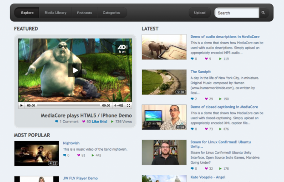284x182 pixels.
Task: Go to the Categories tab
Action: pyautogui.click(x=112, y=13)
